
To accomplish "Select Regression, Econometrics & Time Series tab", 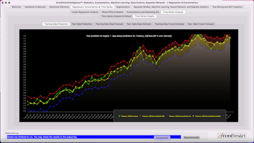I will click(x=92, y=7).
